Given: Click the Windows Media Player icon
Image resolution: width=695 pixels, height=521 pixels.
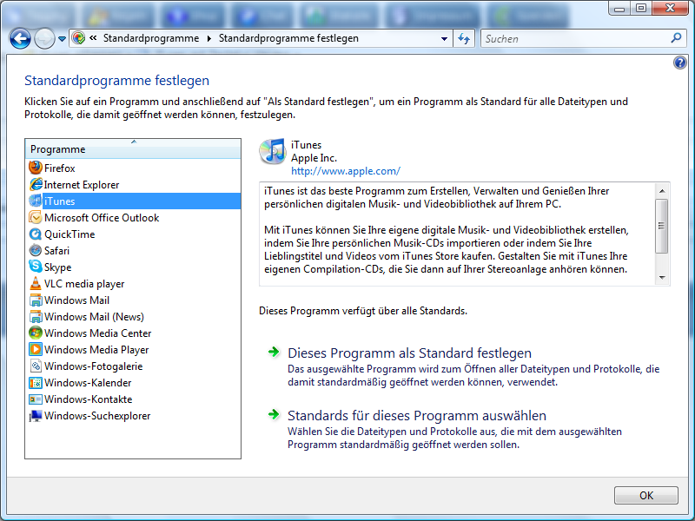Looking at the screenshot, I should [36, 350].
